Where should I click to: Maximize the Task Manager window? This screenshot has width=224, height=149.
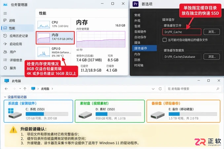(113, 4)
